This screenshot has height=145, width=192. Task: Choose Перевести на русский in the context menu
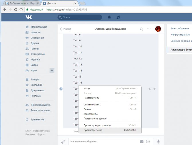(110, 119)
